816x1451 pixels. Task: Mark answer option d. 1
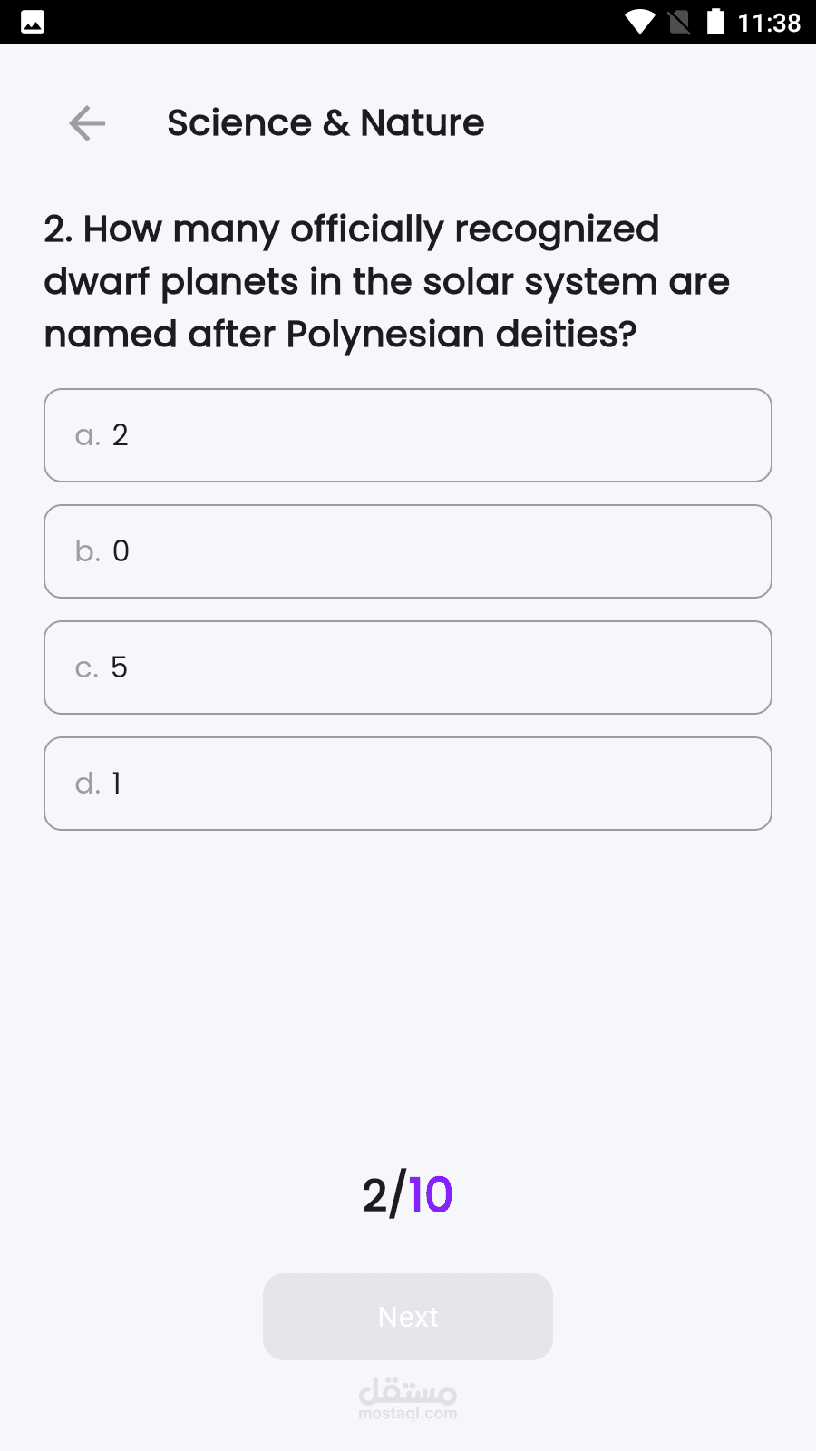(408, 784)
